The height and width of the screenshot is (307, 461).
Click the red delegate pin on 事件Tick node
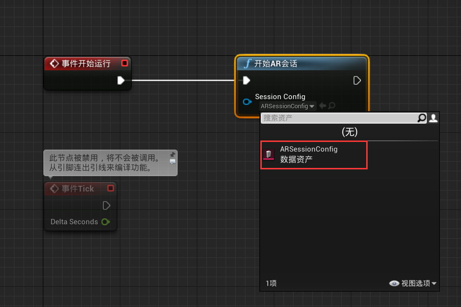click(x=111, y=188)
